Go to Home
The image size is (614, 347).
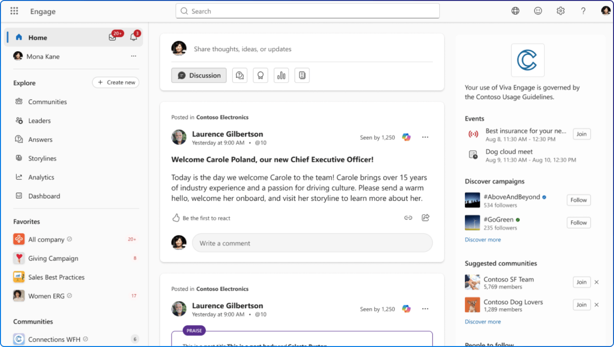click(x=37, y=38)
